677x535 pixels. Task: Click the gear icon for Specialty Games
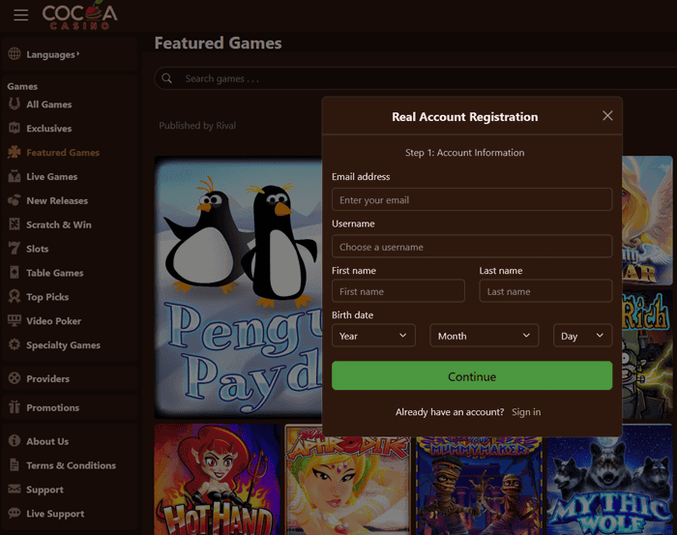[x=15, y=344]
